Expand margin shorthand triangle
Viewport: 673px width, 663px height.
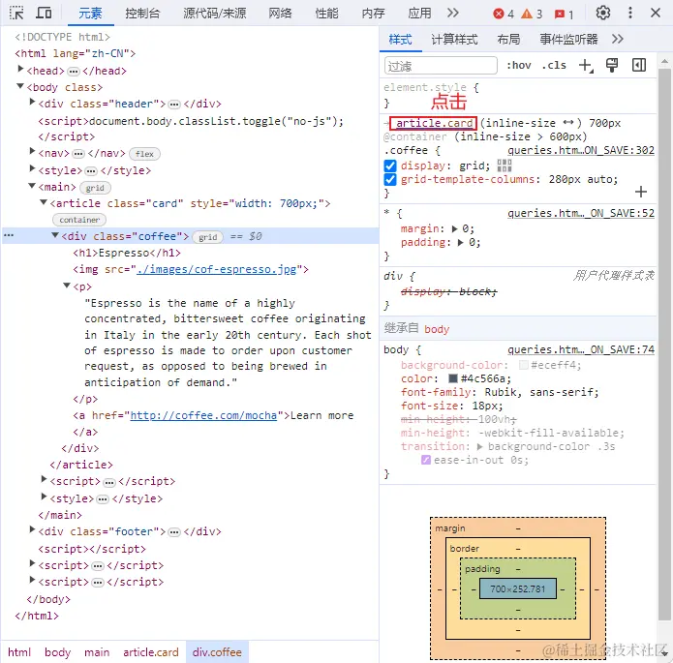coord(454,229)
